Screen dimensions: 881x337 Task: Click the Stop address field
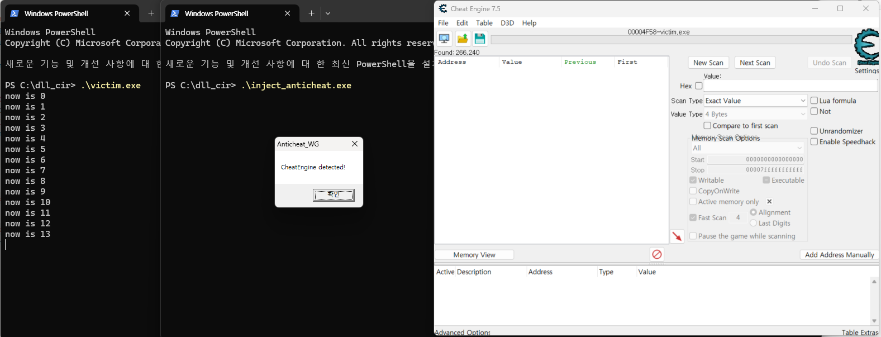756,170
